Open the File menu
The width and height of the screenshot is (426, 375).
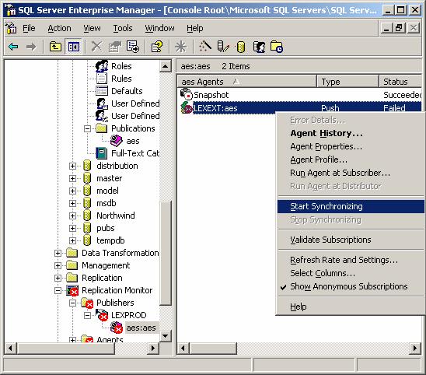[29, 28]
